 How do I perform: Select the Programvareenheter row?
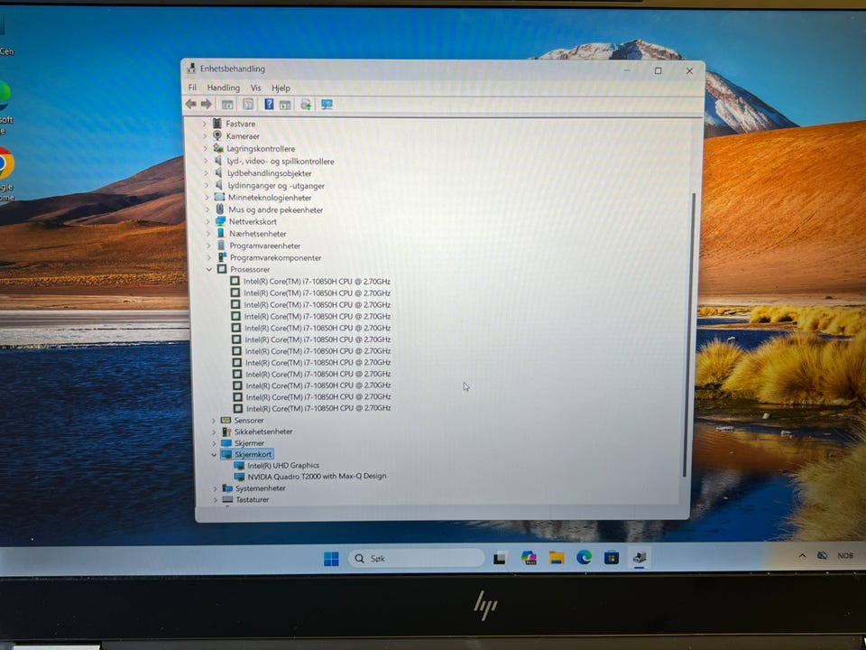coord(265,246)
